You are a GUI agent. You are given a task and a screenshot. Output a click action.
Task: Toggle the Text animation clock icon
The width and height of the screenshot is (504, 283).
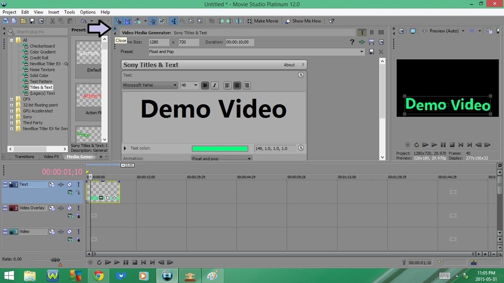coord(301,75)
